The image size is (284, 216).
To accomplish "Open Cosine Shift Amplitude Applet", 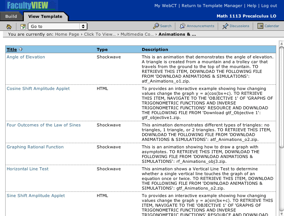I will click(38, 88).
